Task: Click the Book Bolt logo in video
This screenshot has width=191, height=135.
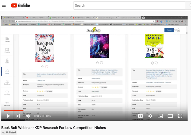Action: coord(94,30)
